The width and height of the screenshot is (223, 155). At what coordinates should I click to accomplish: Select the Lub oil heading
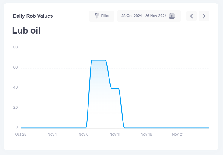26,31
